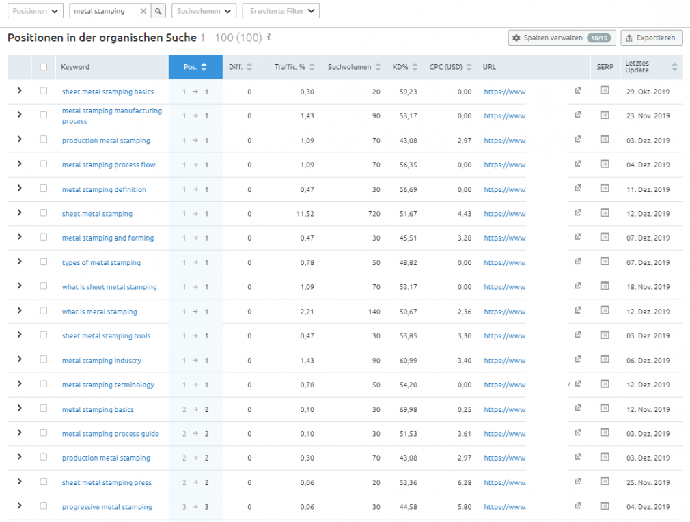Click Spalten verwalten button
The width and height of the screenshot is (690, 522).
(x=562, y=38)
